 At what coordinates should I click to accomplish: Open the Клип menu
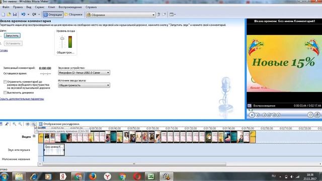coord(51,7)
